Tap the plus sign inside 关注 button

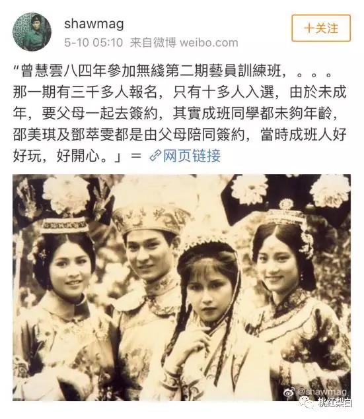(309, 28)
